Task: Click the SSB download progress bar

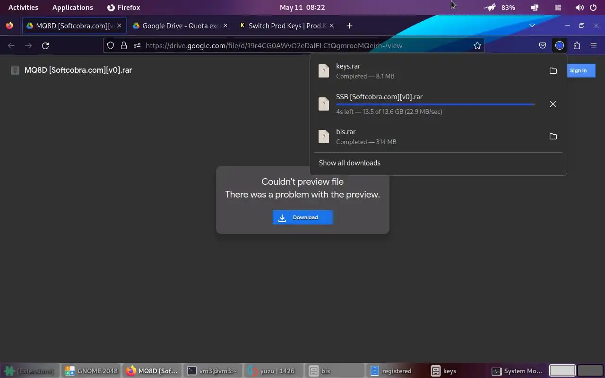Action: coord(435,104)
